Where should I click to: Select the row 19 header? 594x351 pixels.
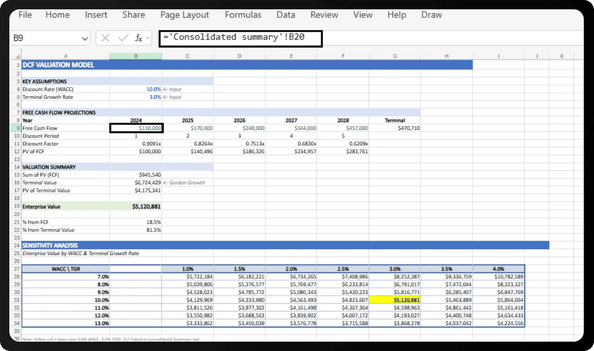(17, 206)
